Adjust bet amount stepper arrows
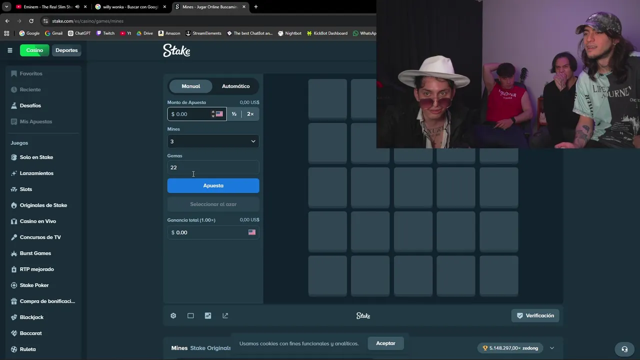Image resolution: width=640 pixels, height=360 pixels. 213,114
